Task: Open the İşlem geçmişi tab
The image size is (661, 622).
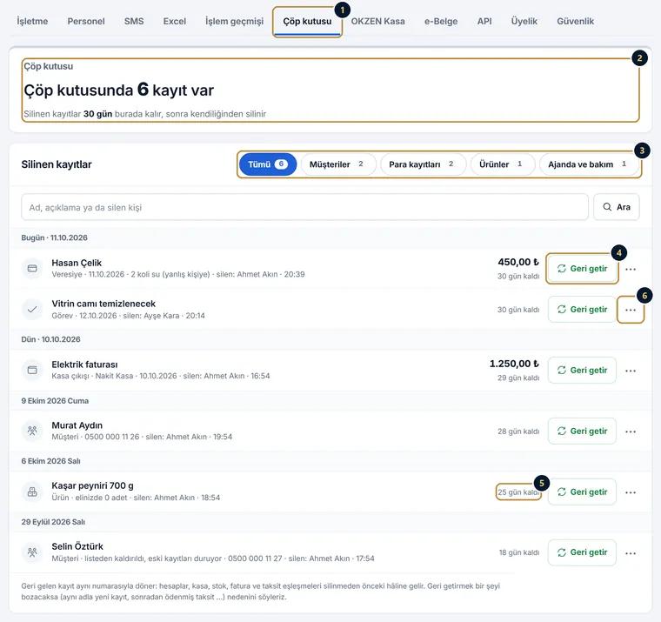Action: (x=234, y=21)
